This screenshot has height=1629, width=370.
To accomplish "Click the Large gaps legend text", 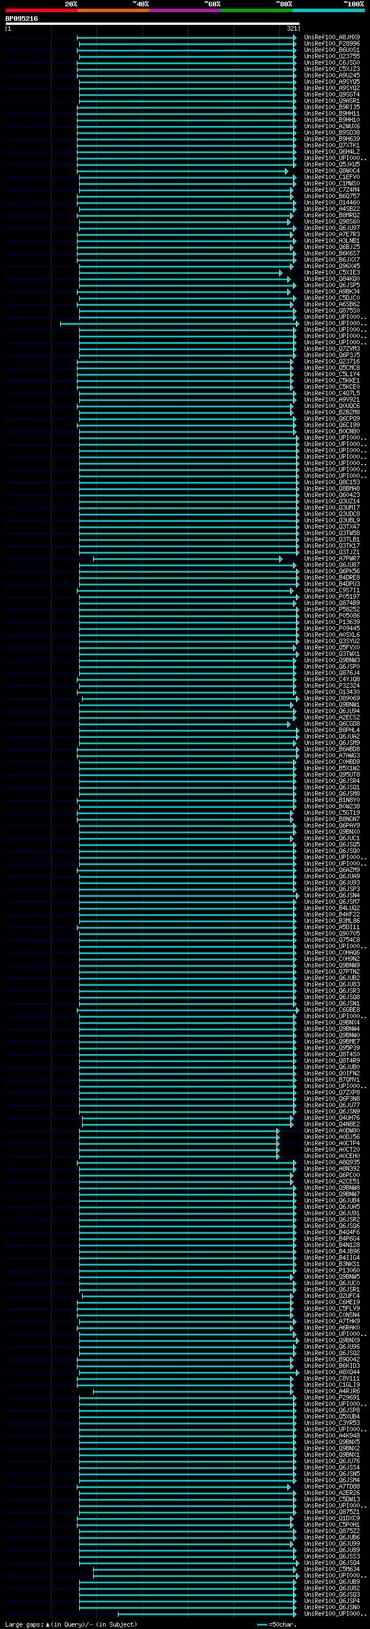I will (x=71, y=1624).
